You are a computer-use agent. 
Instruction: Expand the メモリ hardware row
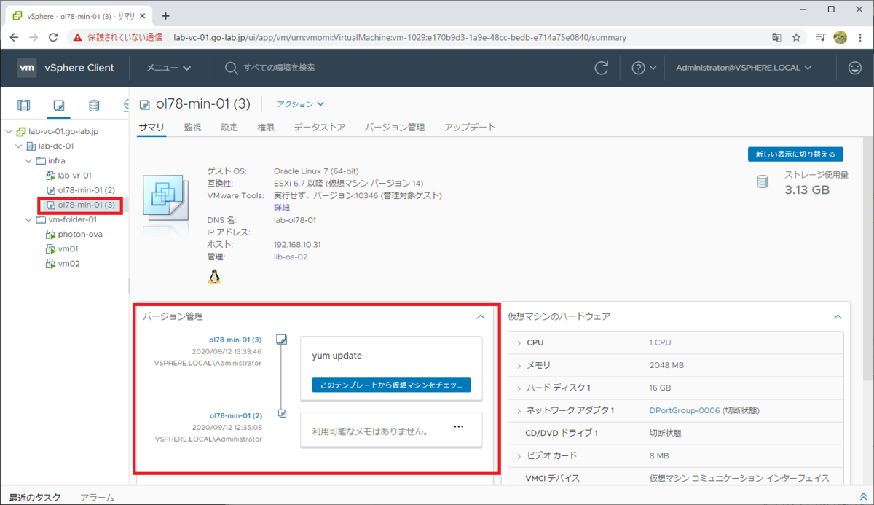(519, 365)
